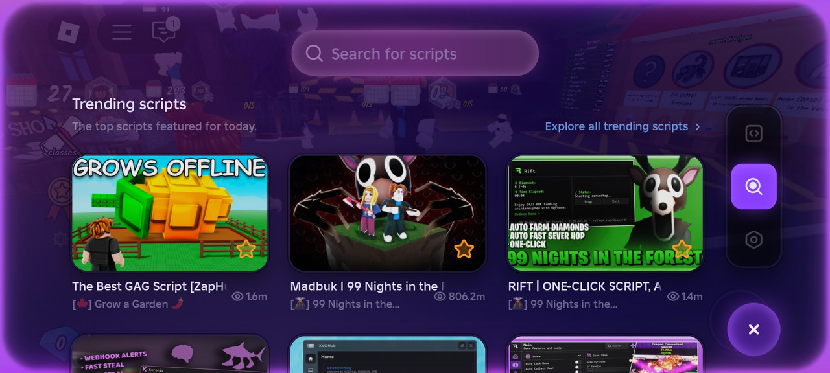Open the Madbuk 99 Nights thumbnail

(388, 213)
